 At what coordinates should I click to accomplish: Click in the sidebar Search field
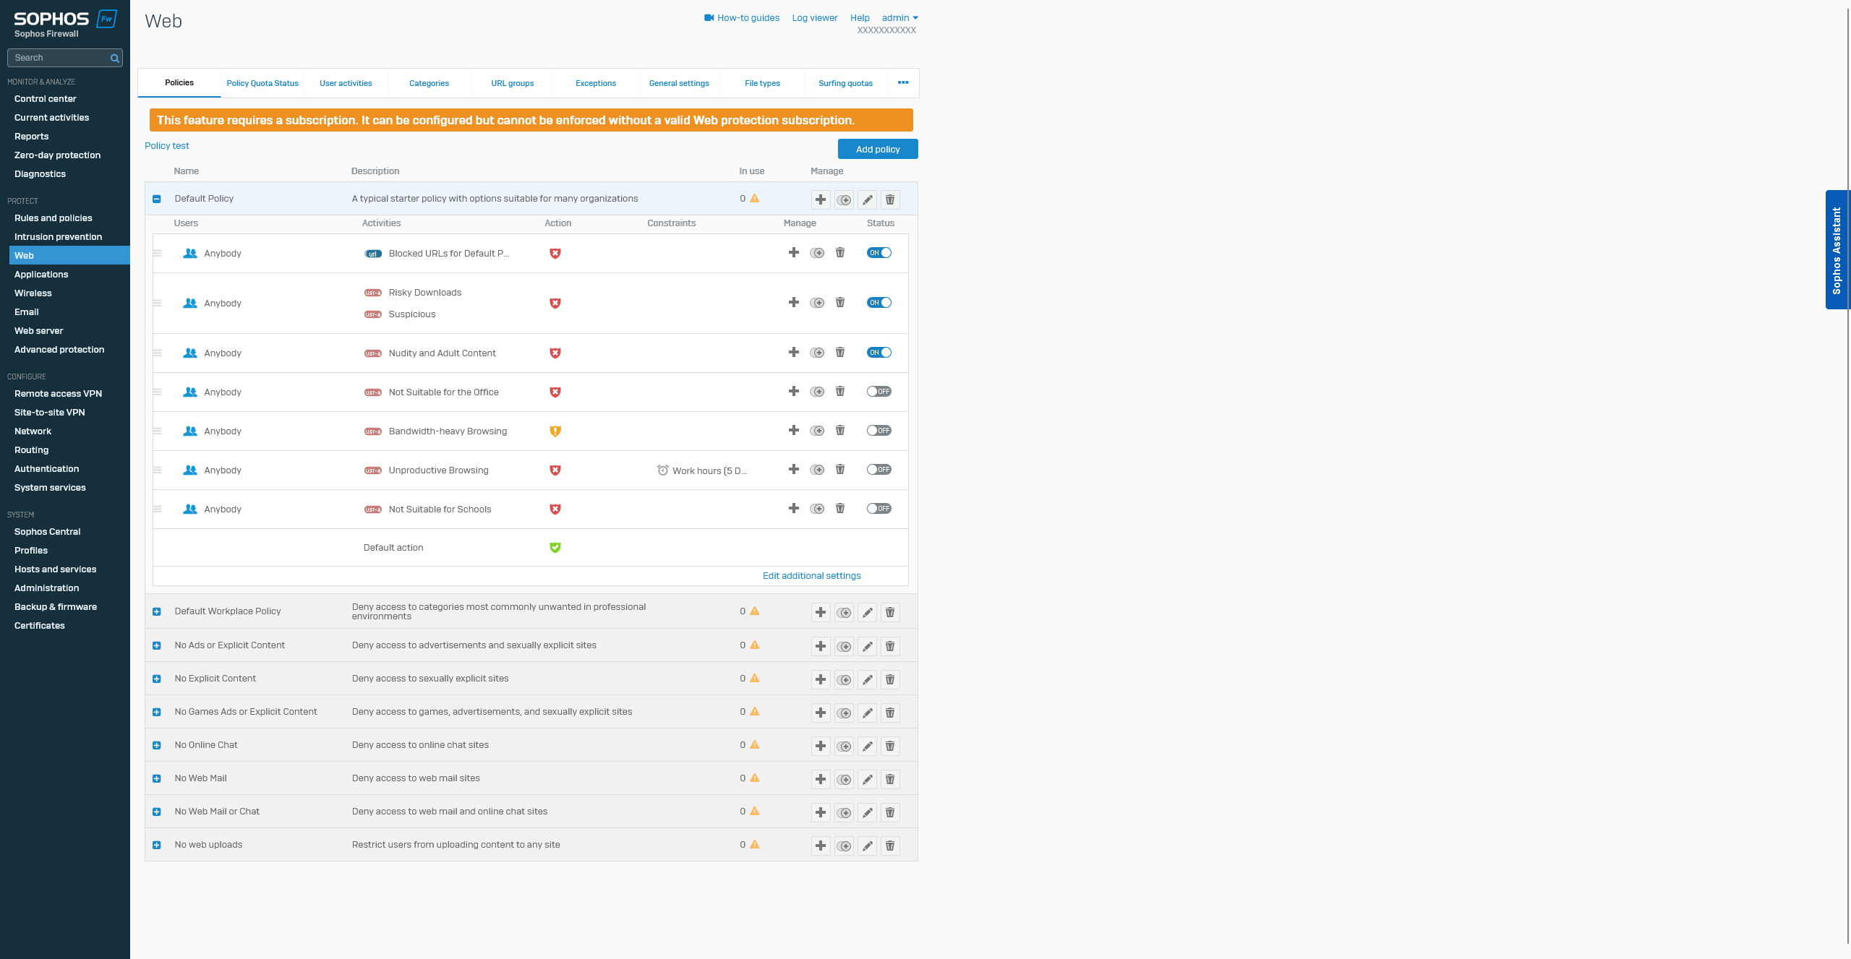(65, 58)
